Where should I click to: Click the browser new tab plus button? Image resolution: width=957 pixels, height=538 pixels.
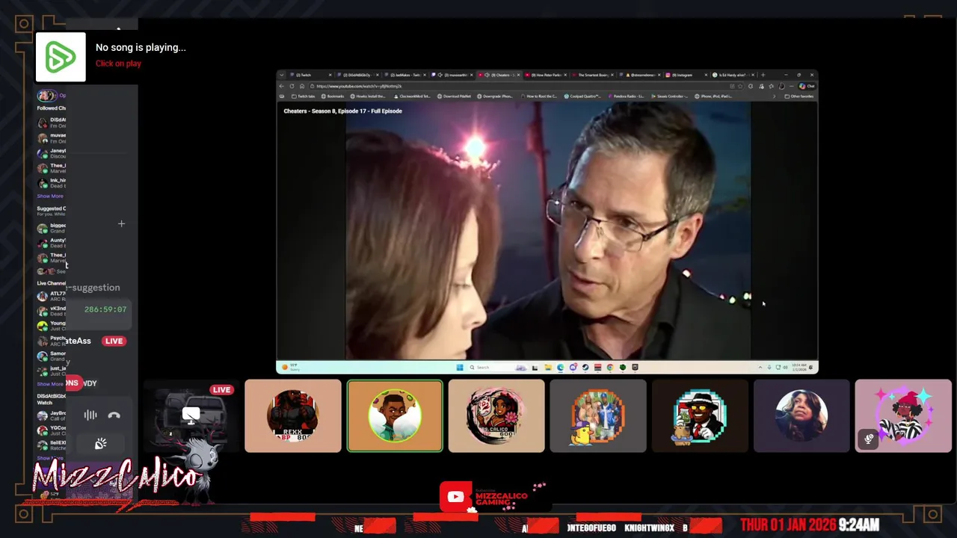point(763,75)
